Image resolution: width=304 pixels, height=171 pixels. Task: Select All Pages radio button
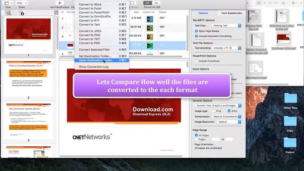point(196,135)
